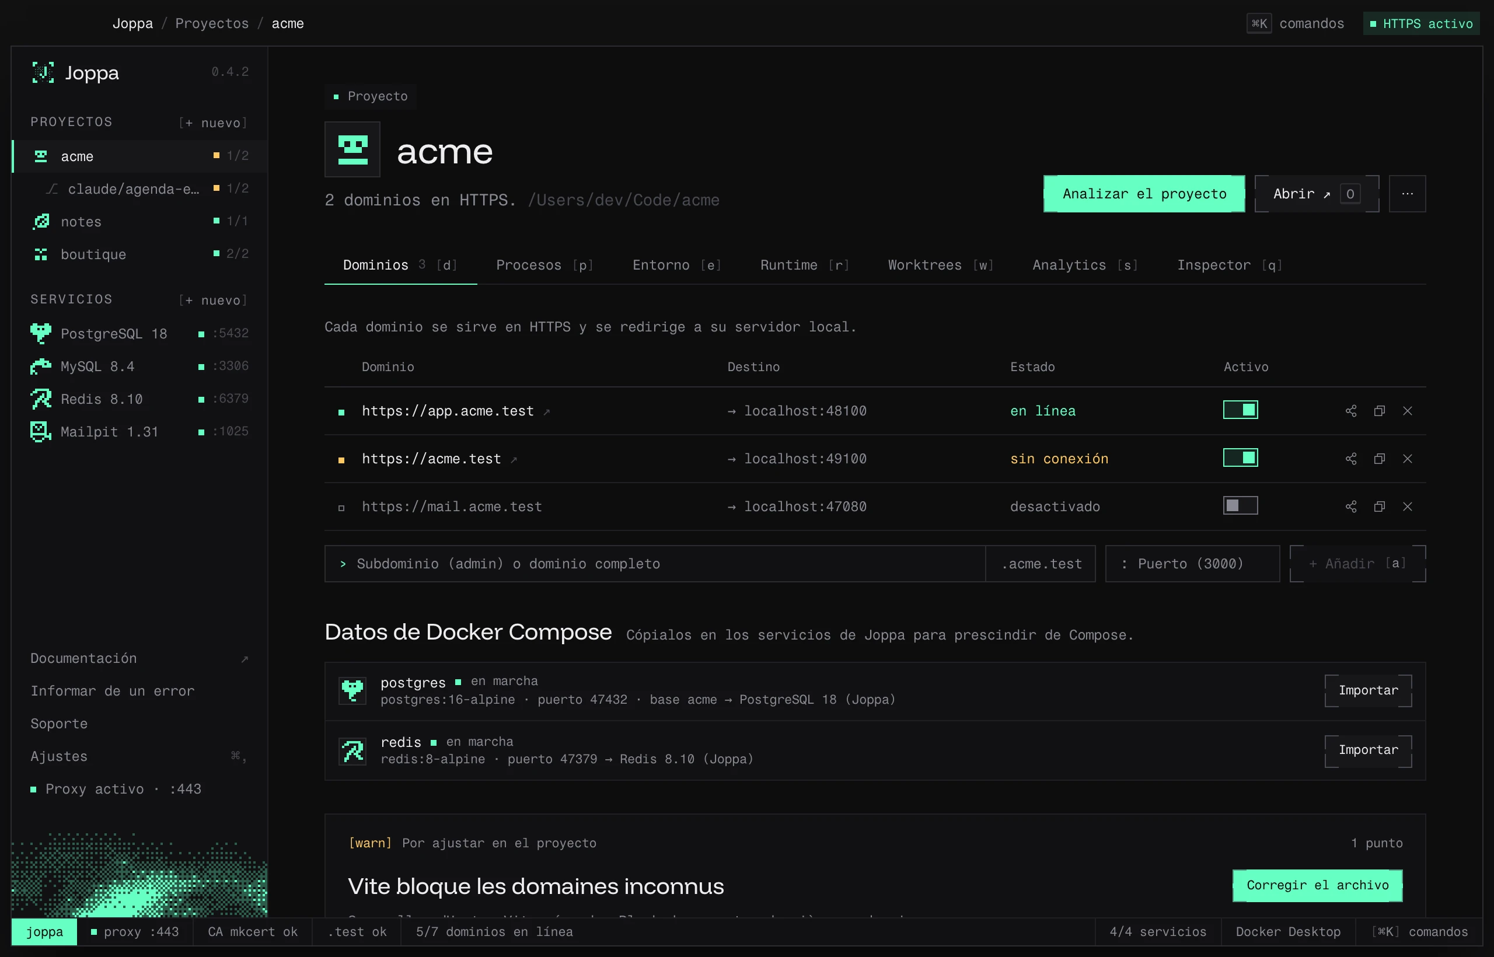1494x957 pixels.
Task: Share the mail.acme.test domain
Action: click(1351, 507)
